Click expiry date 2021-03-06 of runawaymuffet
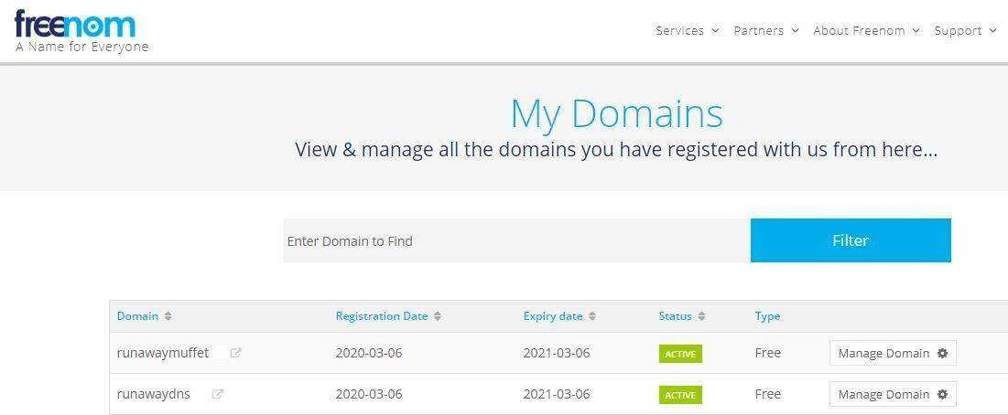1008x415 pixels. 557,353
